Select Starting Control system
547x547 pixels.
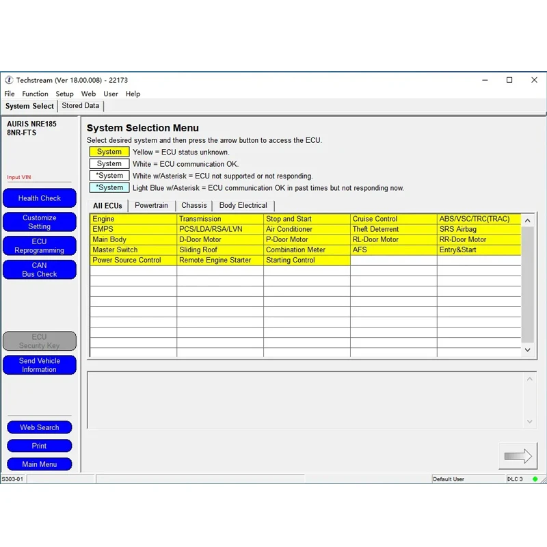click(306, 261)
